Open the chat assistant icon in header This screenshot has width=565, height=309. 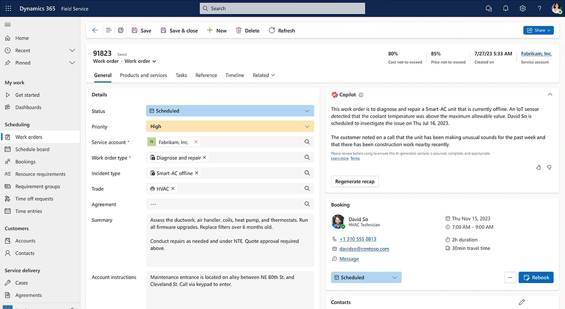tap(489, 8)
